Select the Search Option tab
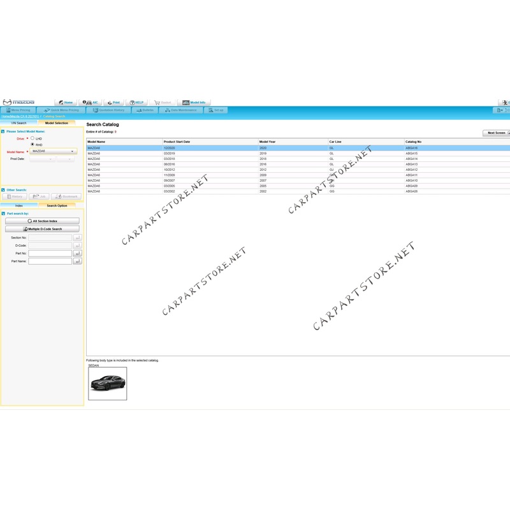The image size is (510, 510). [57, 205]
